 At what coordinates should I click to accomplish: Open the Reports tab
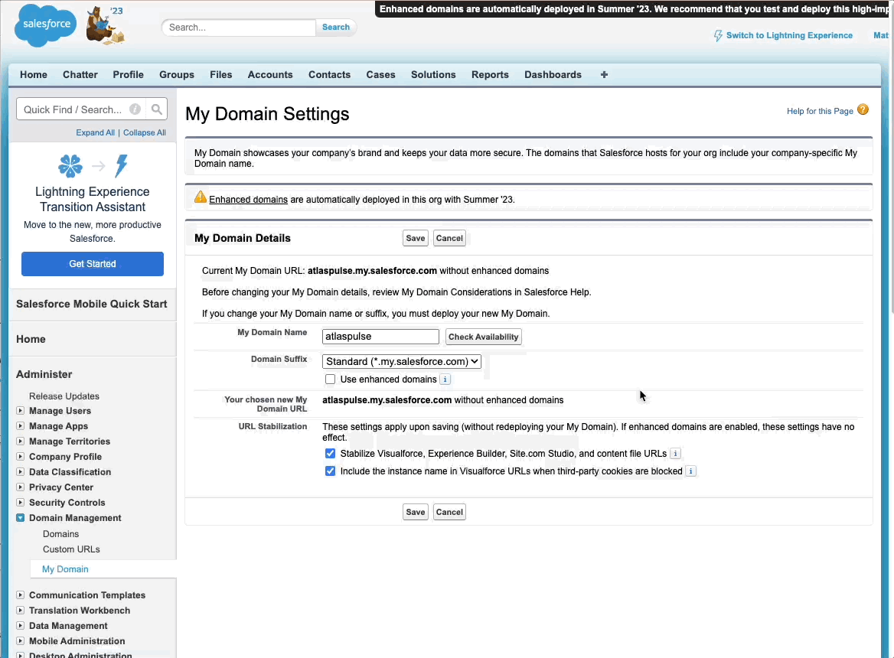491,75
